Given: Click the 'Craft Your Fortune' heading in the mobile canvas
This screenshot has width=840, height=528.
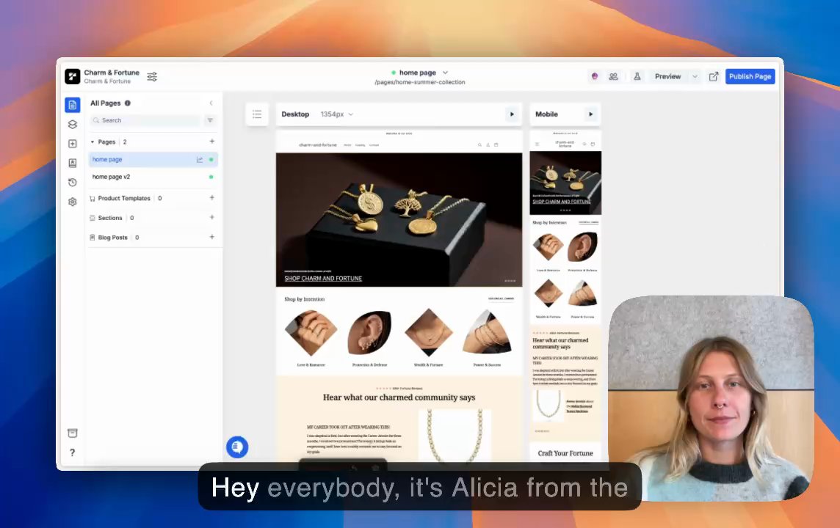Looking at the screenshot, I should click(x=565, y=453).
